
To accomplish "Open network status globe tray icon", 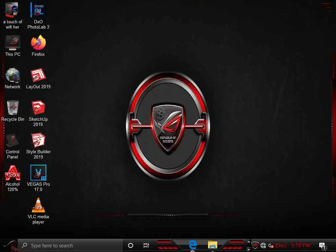I will [263, 245].
